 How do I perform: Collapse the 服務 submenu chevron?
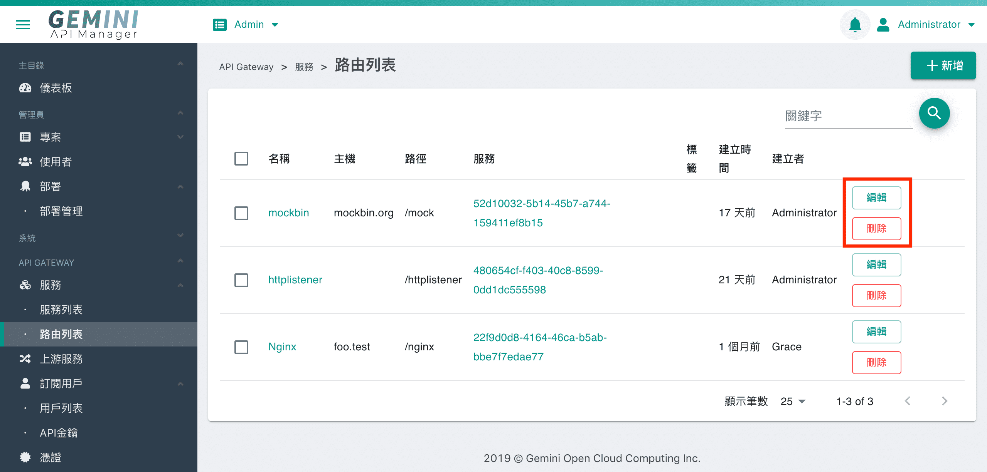[180, 286]
